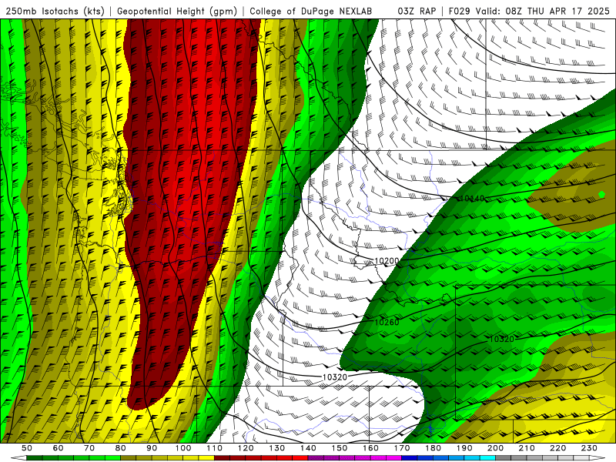
Task: Click the 10260 height contour label
Action: point(387,323)
